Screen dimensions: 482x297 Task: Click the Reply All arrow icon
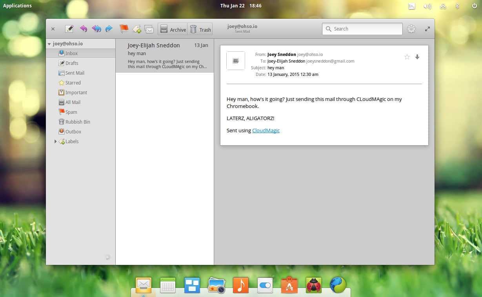tap(96, 29)
